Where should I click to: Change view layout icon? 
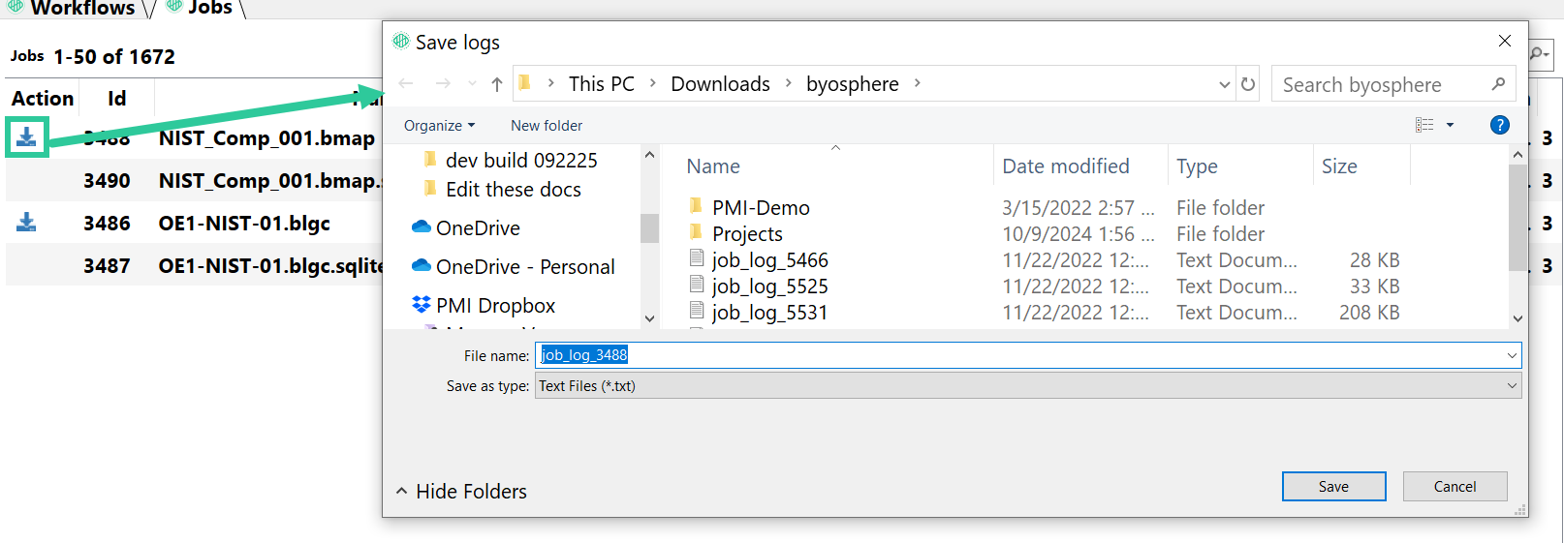(1424, 125)
